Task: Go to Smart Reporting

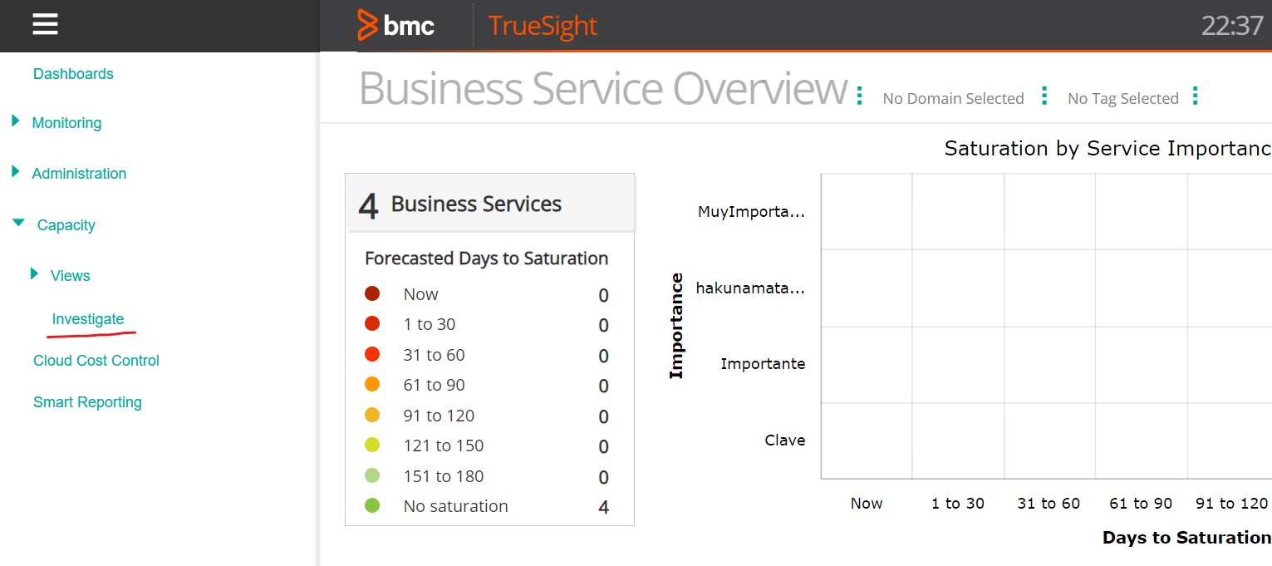Action: click(87, 402)
